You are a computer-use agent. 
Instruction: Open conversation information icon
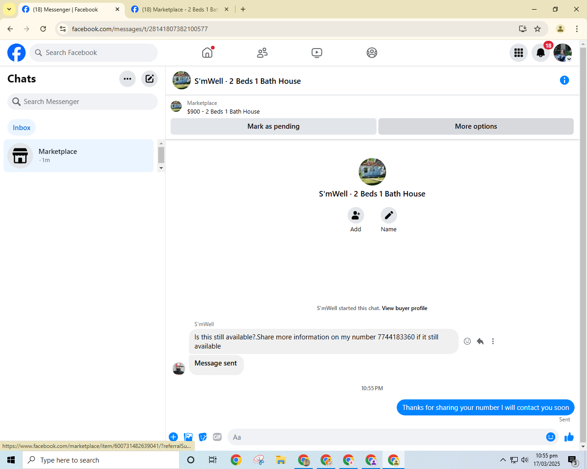[x=565, y=81]
